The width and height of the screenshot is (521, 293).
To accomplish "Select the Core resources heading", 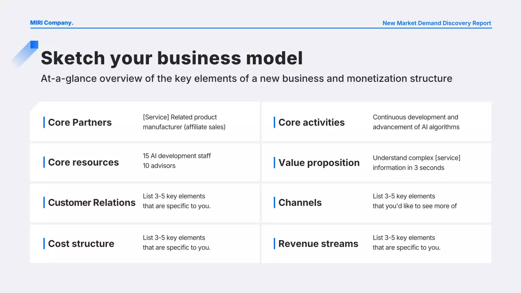I will 83,162.
